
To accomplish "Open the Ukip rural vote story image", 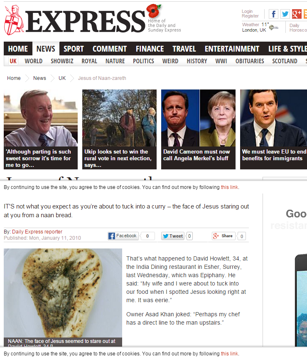I will click(119, 118).
